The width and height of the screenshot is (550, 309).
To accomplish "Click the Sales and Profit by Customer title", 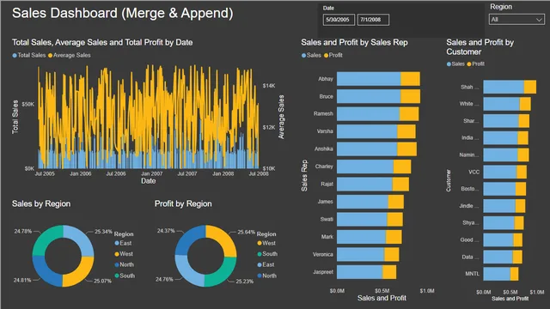I will (x=480, y=47).
